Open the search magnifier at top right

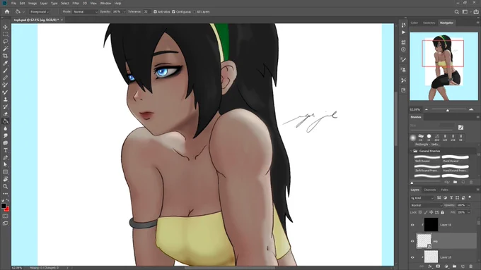click(456, 12)
